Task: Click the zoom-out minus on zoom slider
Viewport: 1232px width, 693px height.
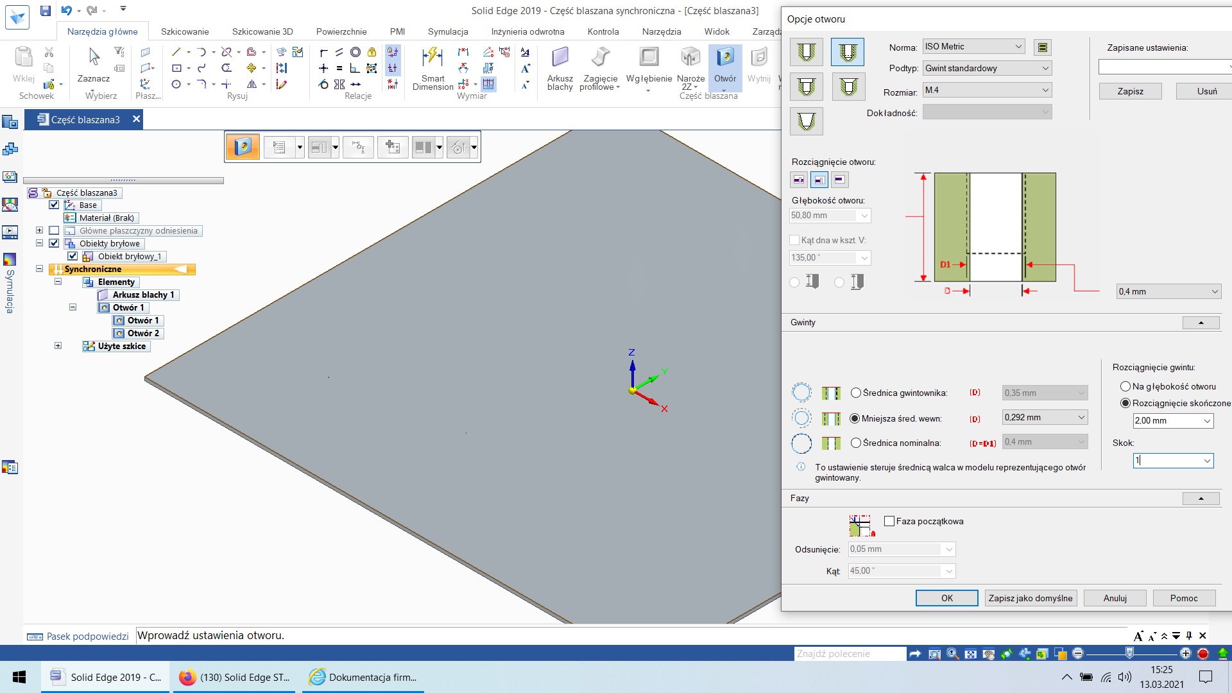Action: [x=1078, y=654]
